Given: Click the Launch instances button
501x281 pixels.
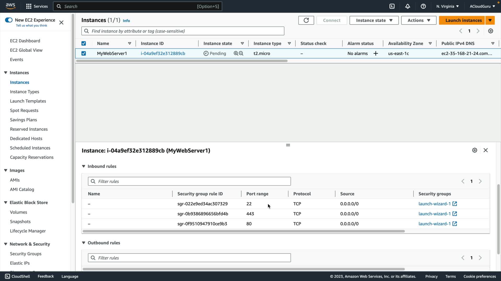Looking at the screenshot, I should (462, 20).
